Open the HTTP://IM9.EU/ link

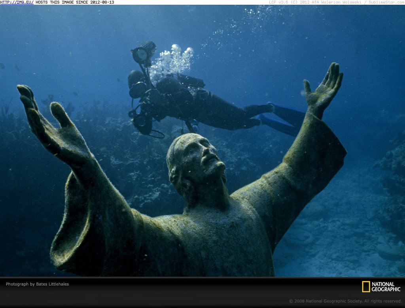17,2
